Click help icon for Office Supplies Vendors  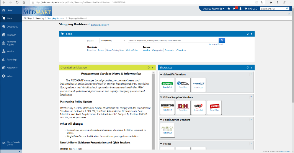pyautogui.click(x=251, y=97)
